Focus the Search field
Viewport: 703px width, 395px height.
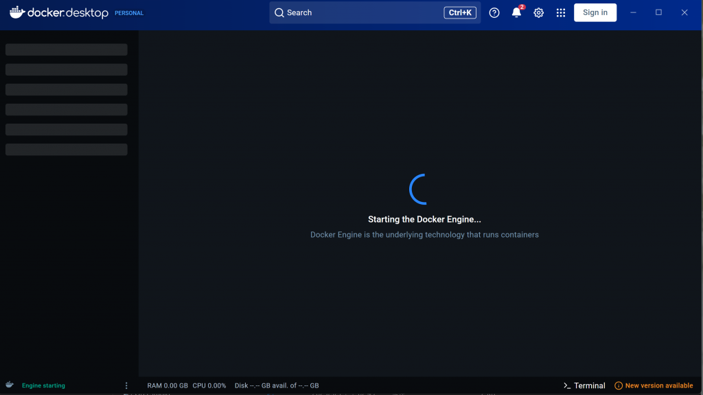point(375,12)
